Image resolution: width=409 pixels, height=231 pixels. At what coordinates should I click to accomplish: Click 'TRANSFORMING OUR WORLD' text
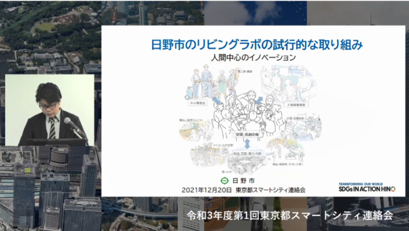click(x=360, y=184)
